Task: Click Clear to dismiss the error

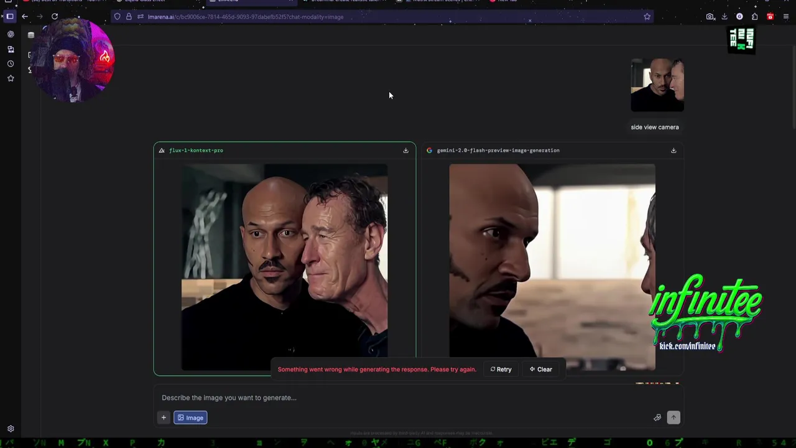Action: pyautogui.click(x=541, y=369)
